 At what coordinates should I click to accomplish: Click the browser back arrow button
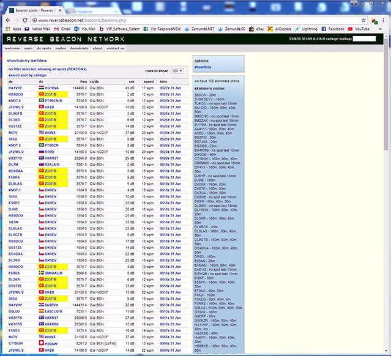click(x=7, y=20)
